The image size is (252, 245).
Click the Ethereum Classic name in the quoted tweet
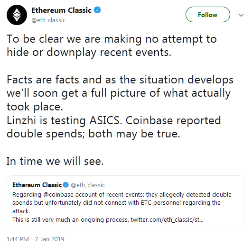coord(37,185)
